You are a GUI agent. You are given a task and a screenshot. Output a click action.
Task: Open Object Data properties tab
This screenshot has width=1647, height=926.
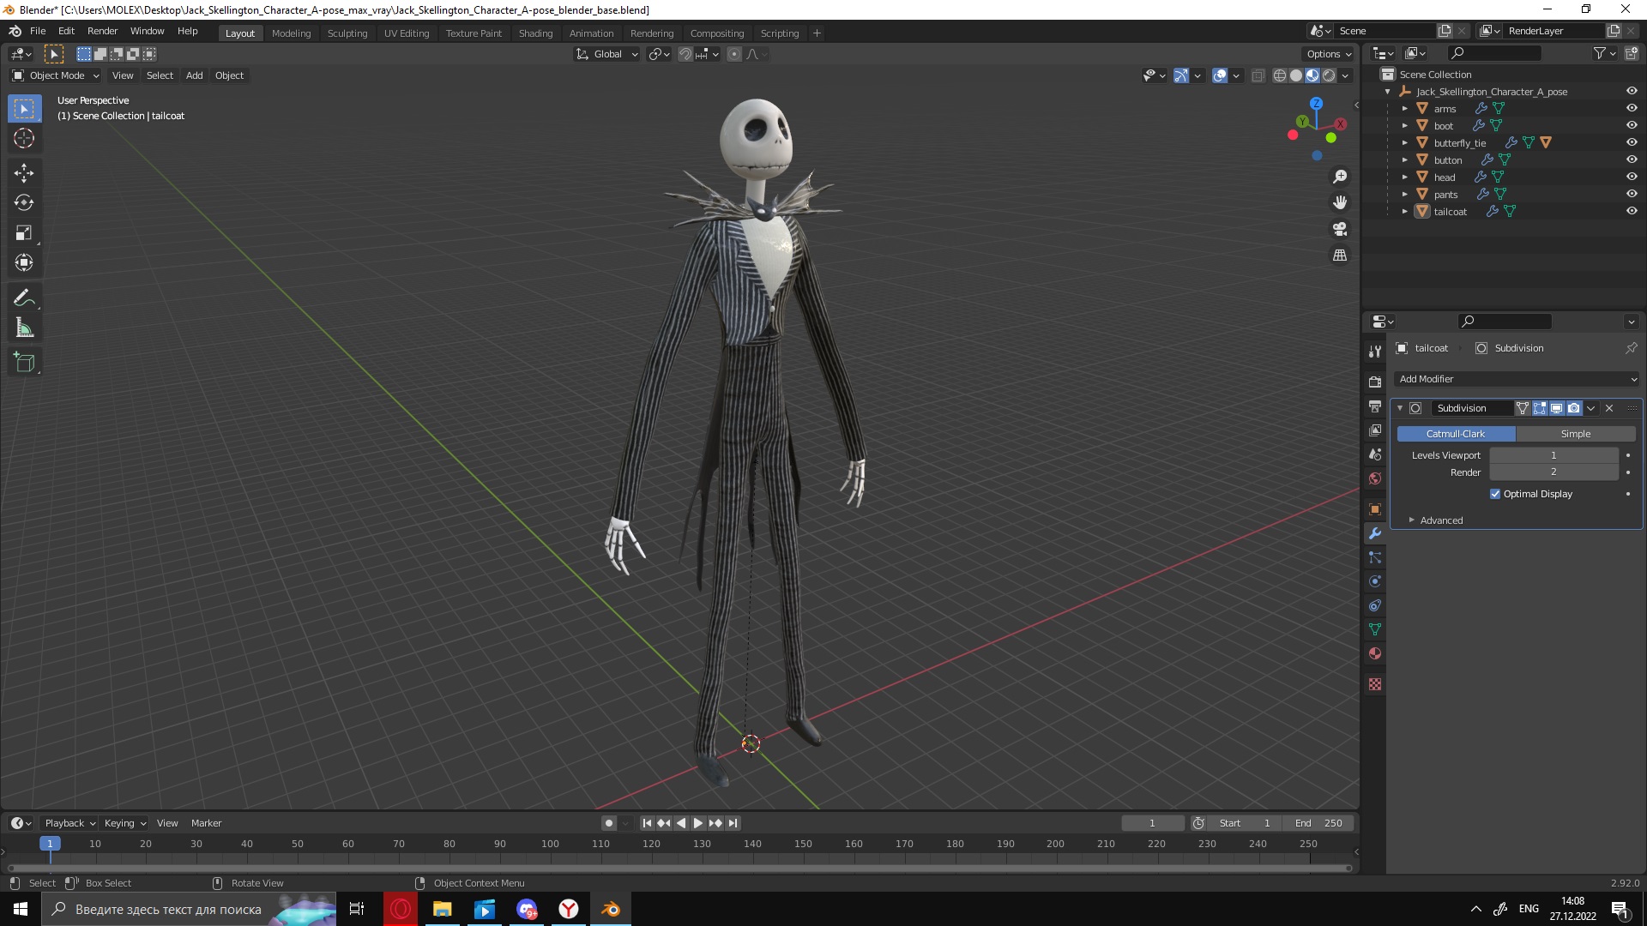(1375, 628)
